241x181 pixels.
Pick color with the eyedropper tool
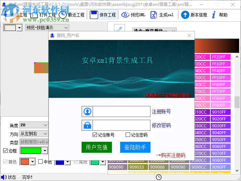pyautogui.click(x=119, y=28)
